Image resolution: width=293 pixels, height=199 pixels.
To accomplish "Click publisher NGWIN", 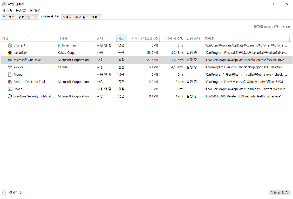I will pyautogui.click(x=63, y=67).
